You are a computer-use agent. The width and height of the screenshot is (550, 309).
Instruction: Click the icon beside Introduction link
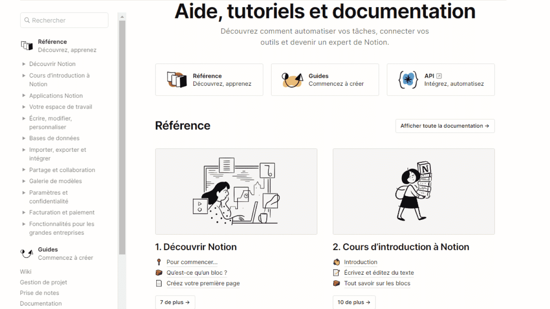click(336, 262)
